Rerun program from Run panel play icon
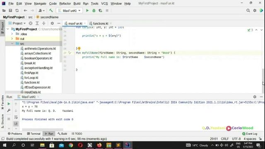The width and height of the screenshot is (265, 149). [x=9, y=104]
